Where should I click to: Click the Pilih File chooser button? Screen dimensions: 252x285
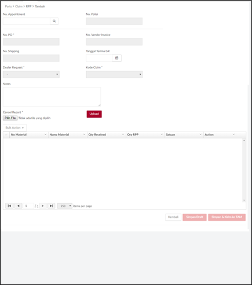pyautogui.click(x=10, y=118)
